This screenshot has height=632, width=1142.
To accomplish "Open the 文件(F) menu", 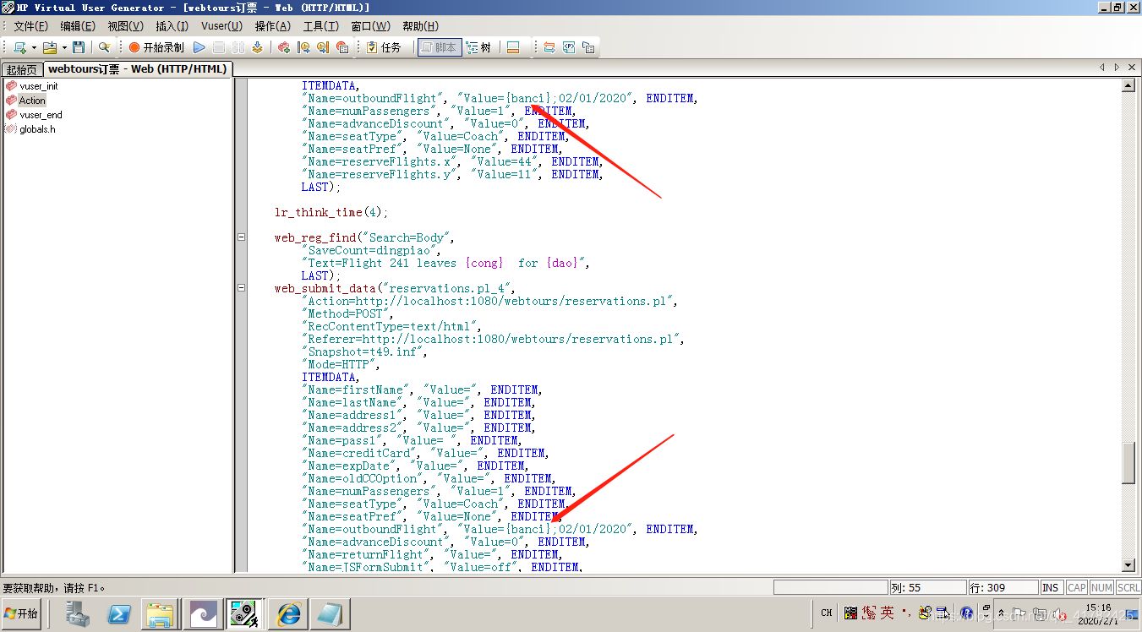I will pyautogui.click(x=31, y=26).
